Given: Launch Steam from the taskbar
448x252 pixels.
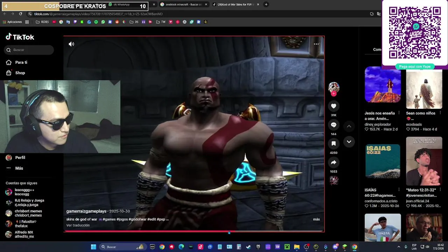Looking at the screenshot, I should [248, 247].
